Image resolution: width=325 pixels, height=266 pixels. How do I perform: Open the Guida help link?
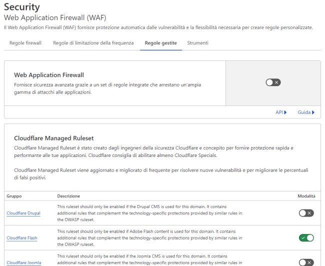306,112
